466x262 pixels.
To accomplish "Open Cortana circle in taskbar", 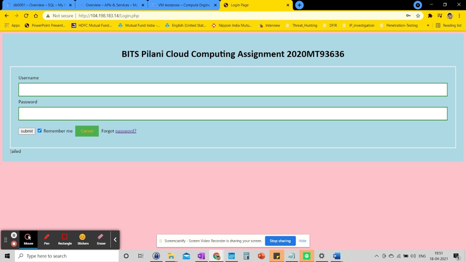I will point(126,256).
